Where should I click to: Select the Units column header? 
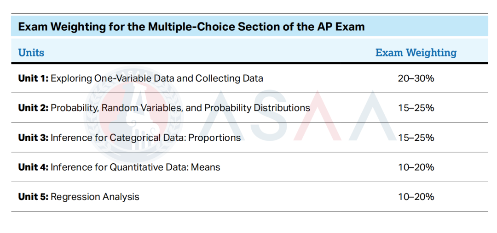(x=31, y=52)
